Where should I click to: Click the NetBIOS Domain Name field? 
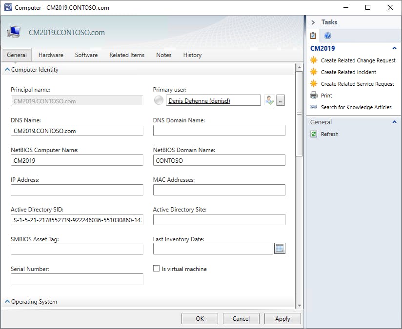point(219,160)
